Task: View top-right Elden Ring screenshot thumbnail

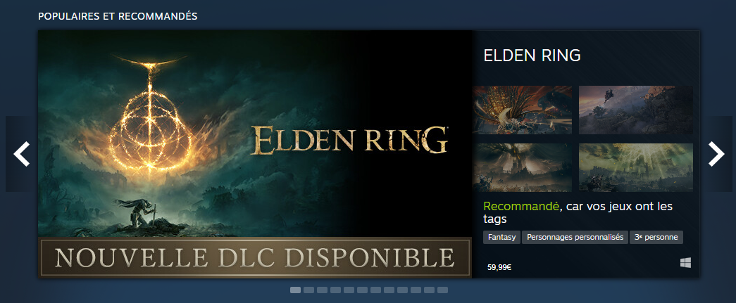Action: [635, 110]
